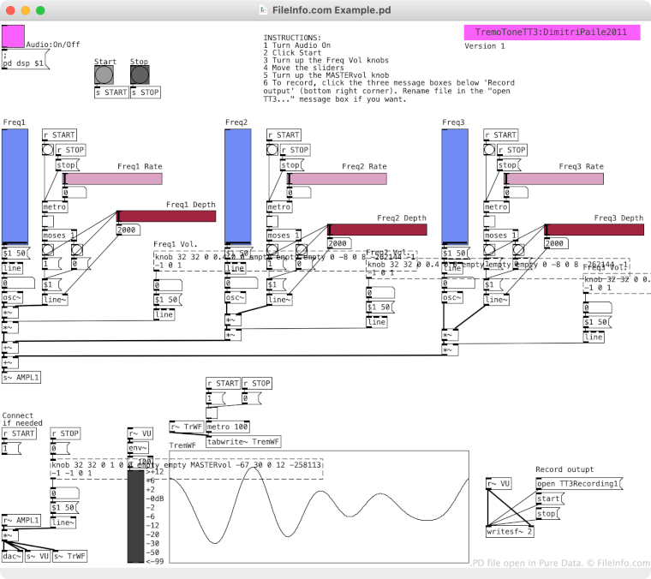The image size is (651, 579).
Task: Toggle the pink Audio On/Off switch
Action: (x=13, y=36)
